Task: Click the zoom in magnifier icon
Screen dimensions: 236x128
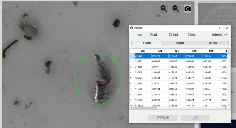Action: tap(164, 8)
